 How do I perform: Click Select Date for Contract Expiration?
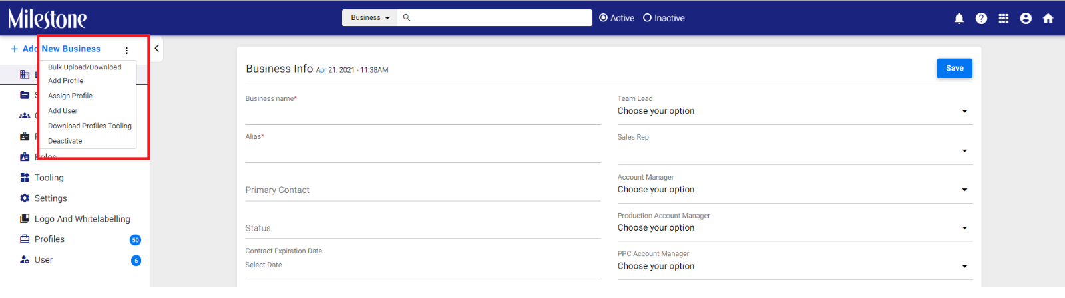tap(423, 265)
